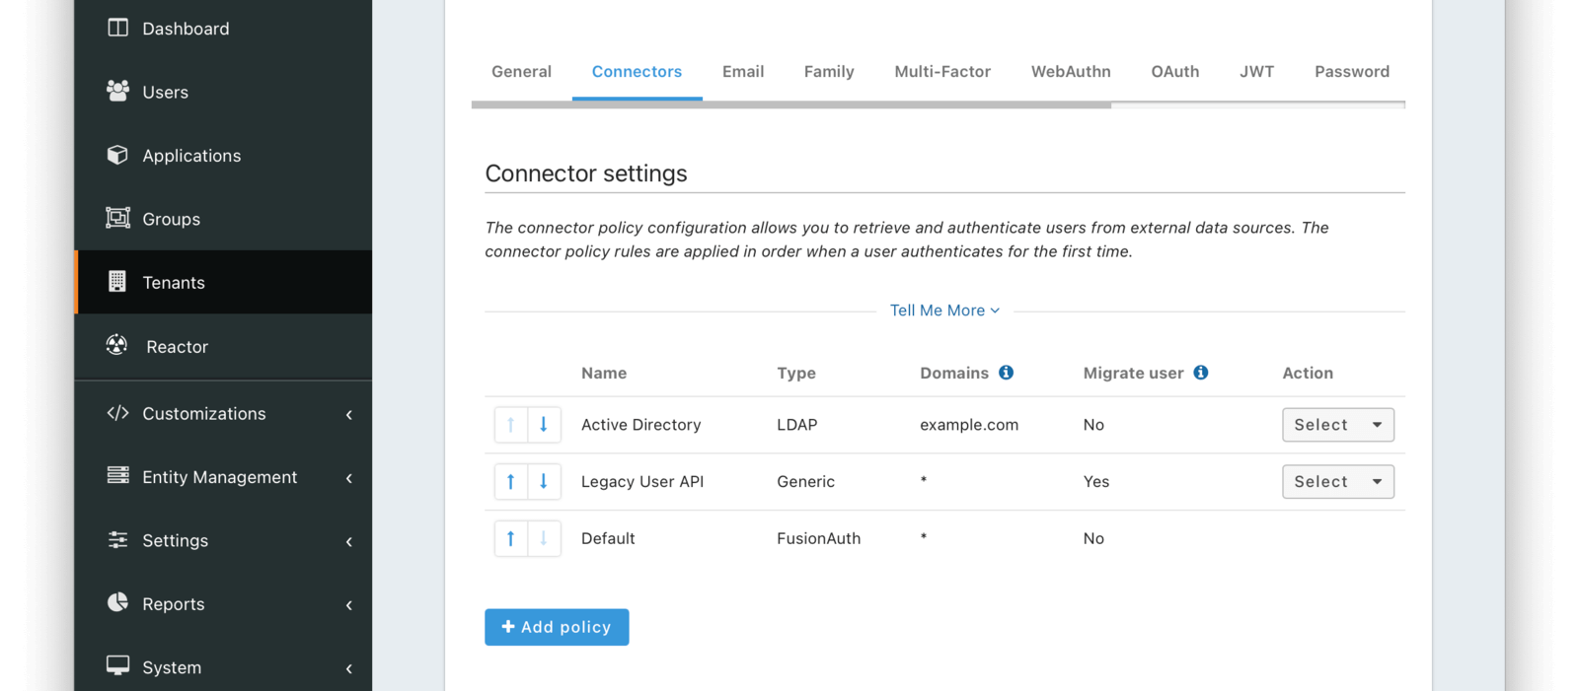1579x691 pixels.
Task: Open the Email tab
Action: (x=743, y=71)
